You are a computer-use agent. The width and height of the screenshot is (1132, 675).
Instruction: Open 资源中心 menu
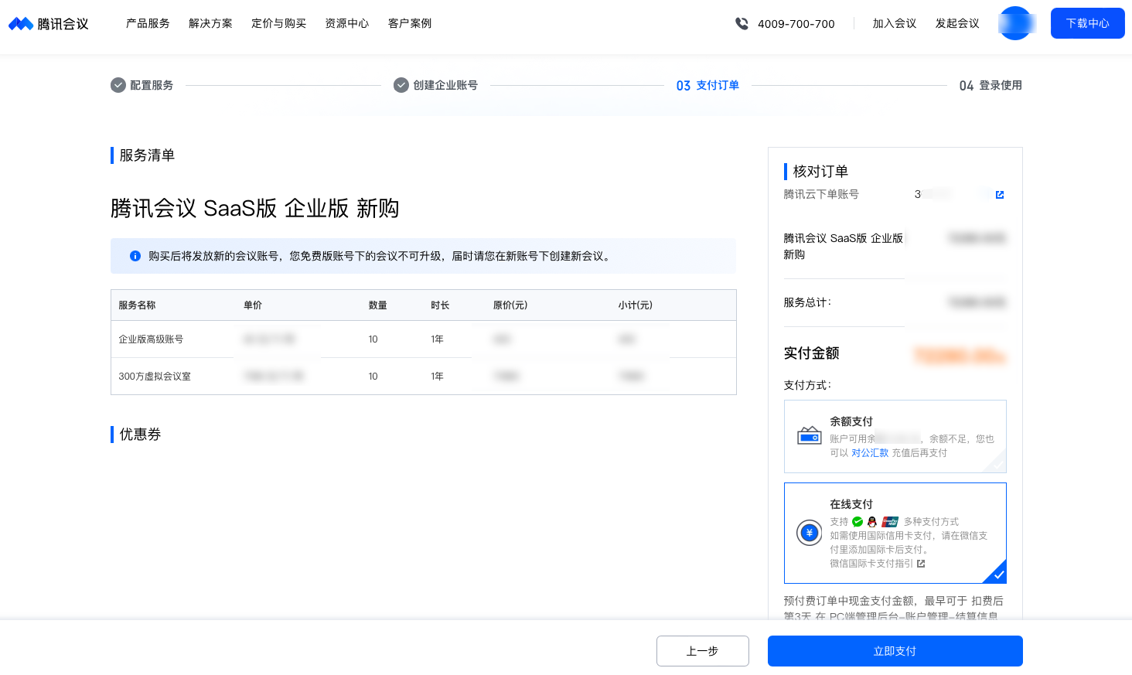click(347, 23)
